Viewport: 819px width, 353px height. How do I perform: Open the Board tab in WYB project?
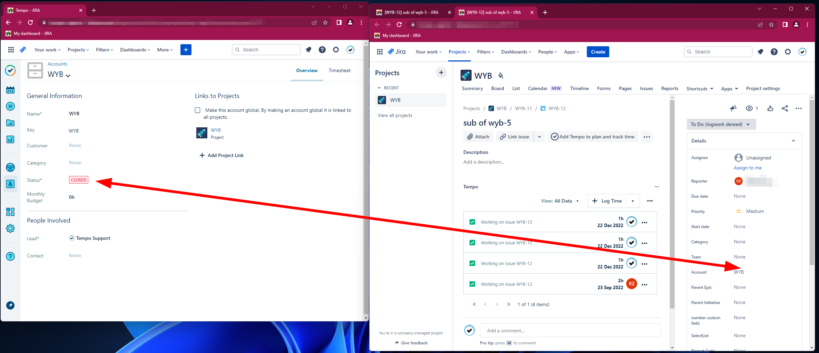[497, 88]
